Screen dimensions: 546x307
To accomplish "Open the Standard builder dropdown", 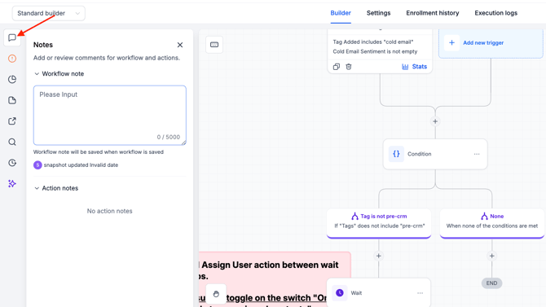I will 48,13.
